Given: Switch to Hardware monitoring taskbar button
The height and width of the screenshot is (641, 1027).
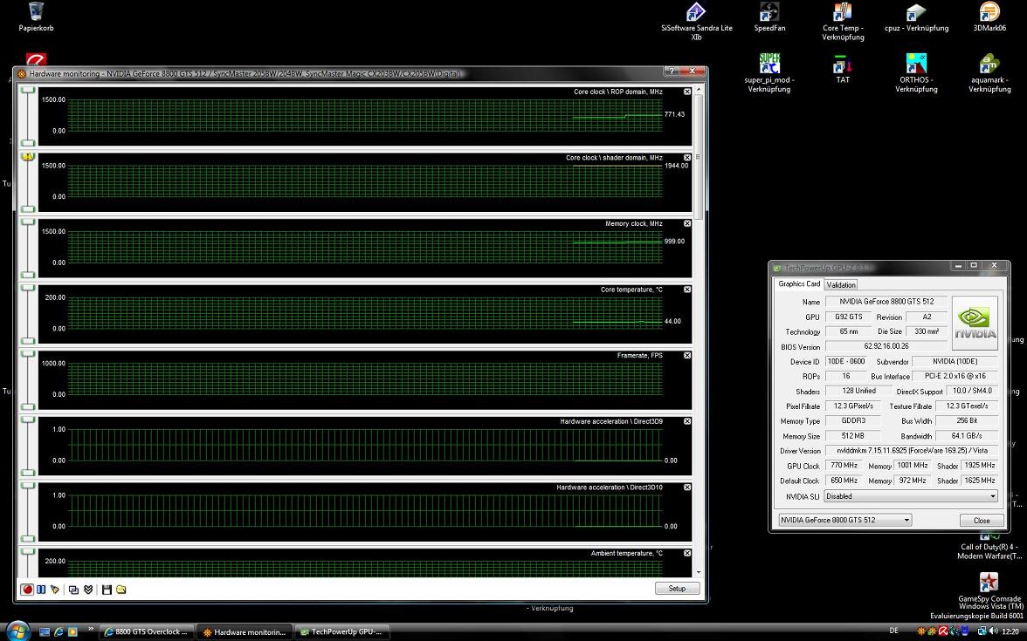Looking at the screenshot, I should click(244, 631).
